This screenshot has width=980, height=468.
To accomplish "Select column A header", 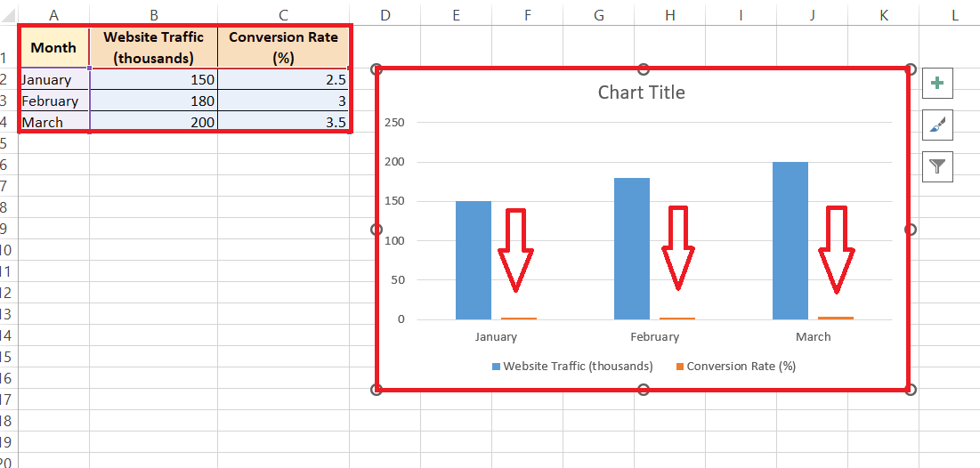I will tap(53, 15).
